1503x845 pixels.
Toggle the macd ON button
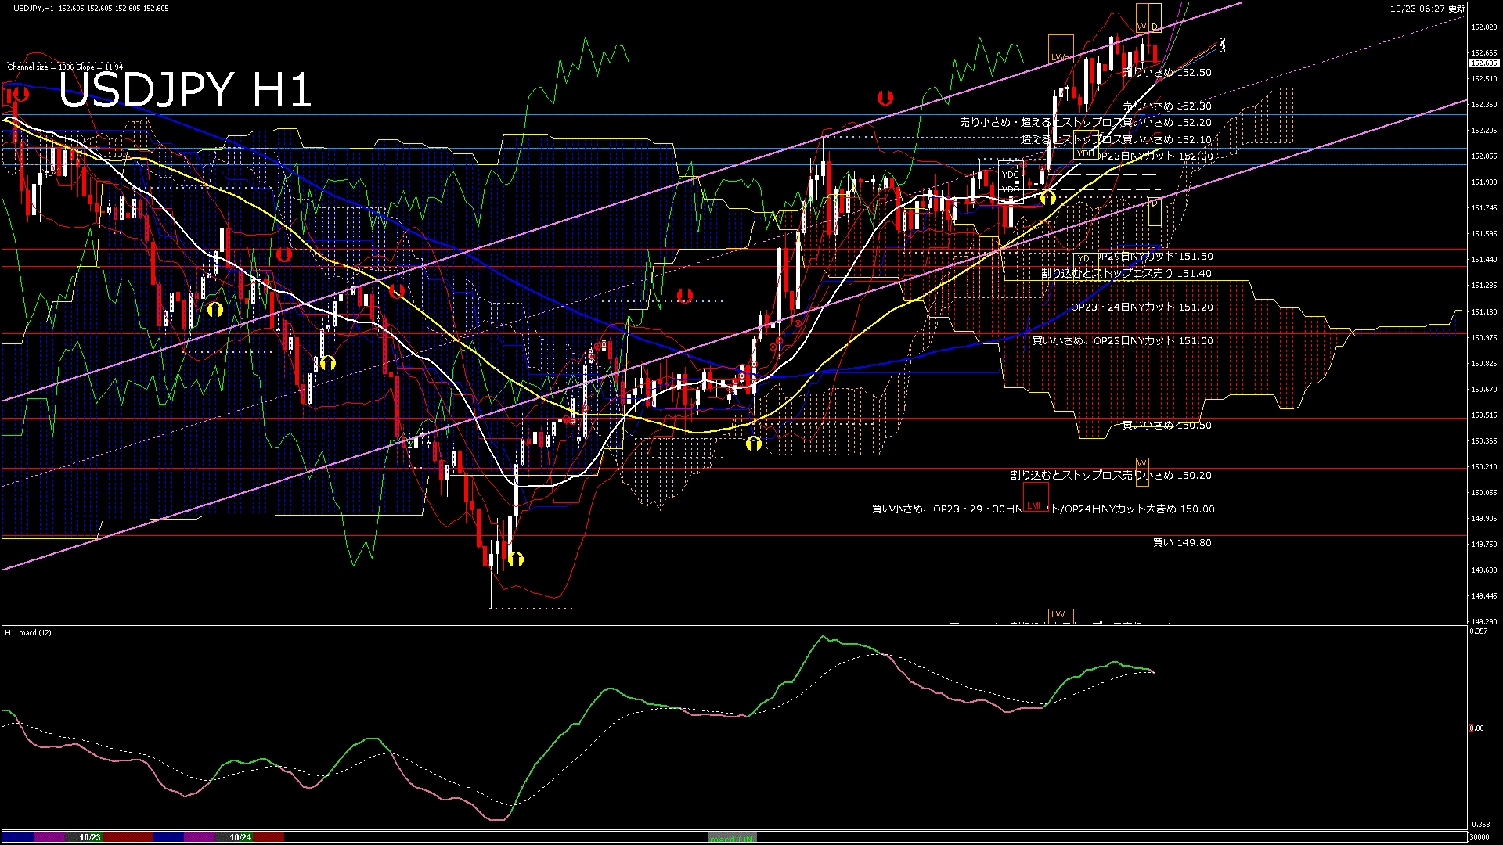732,837
